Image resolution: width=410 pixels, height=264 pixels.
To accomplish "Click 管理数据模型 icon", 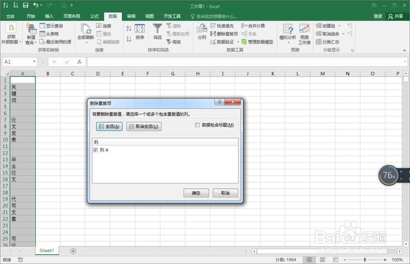I will tap(257, 41).
